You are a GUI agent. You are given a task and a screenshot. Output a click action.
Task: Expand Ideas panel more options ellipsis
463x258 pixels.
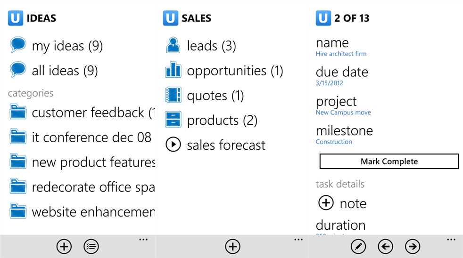coord(143,240)
